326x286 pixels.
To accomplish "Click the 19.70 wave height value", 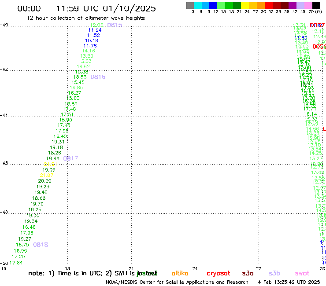I will (x=37, y=204).
